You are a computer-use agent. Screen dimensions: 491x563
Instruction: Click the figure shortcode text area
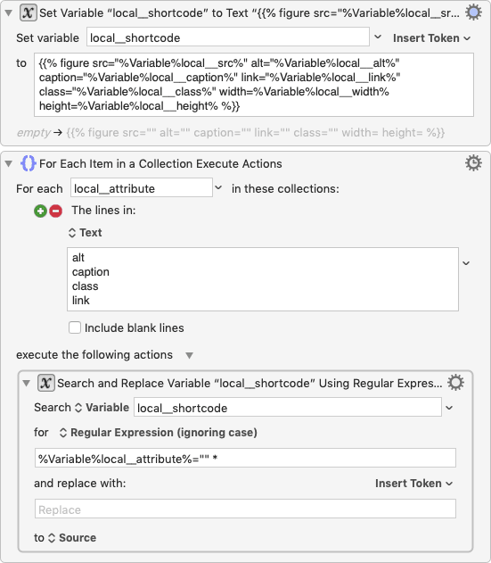[x=254, y=85]
